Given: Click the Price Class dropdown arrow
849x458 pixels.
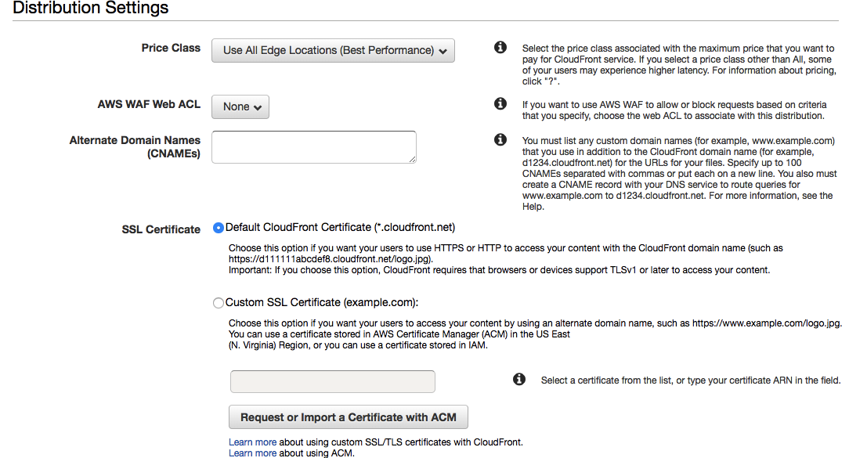Looking at the screenshot, I should click(443, 52).
